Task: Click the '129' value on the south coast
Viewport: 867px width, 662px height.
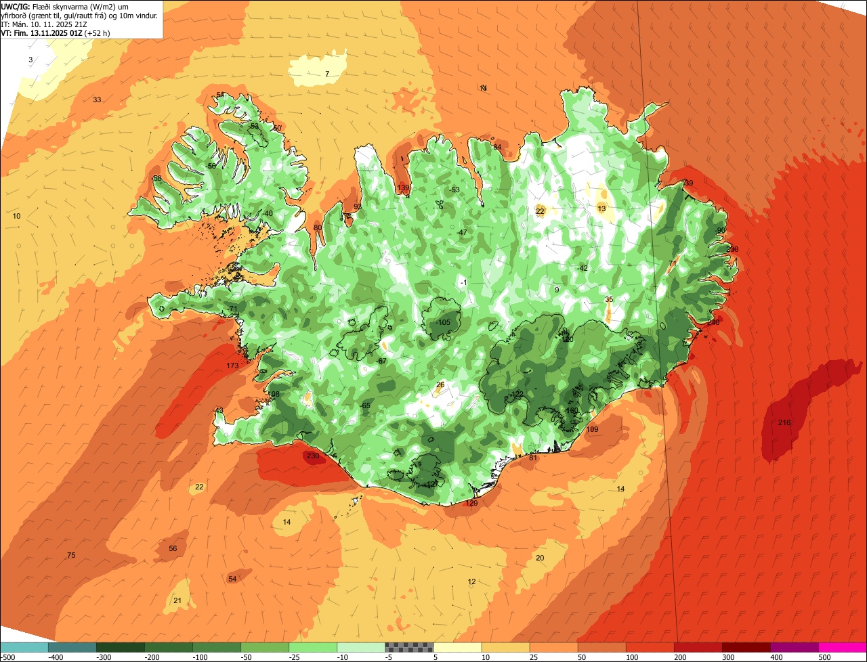Action: coord(472,504)
